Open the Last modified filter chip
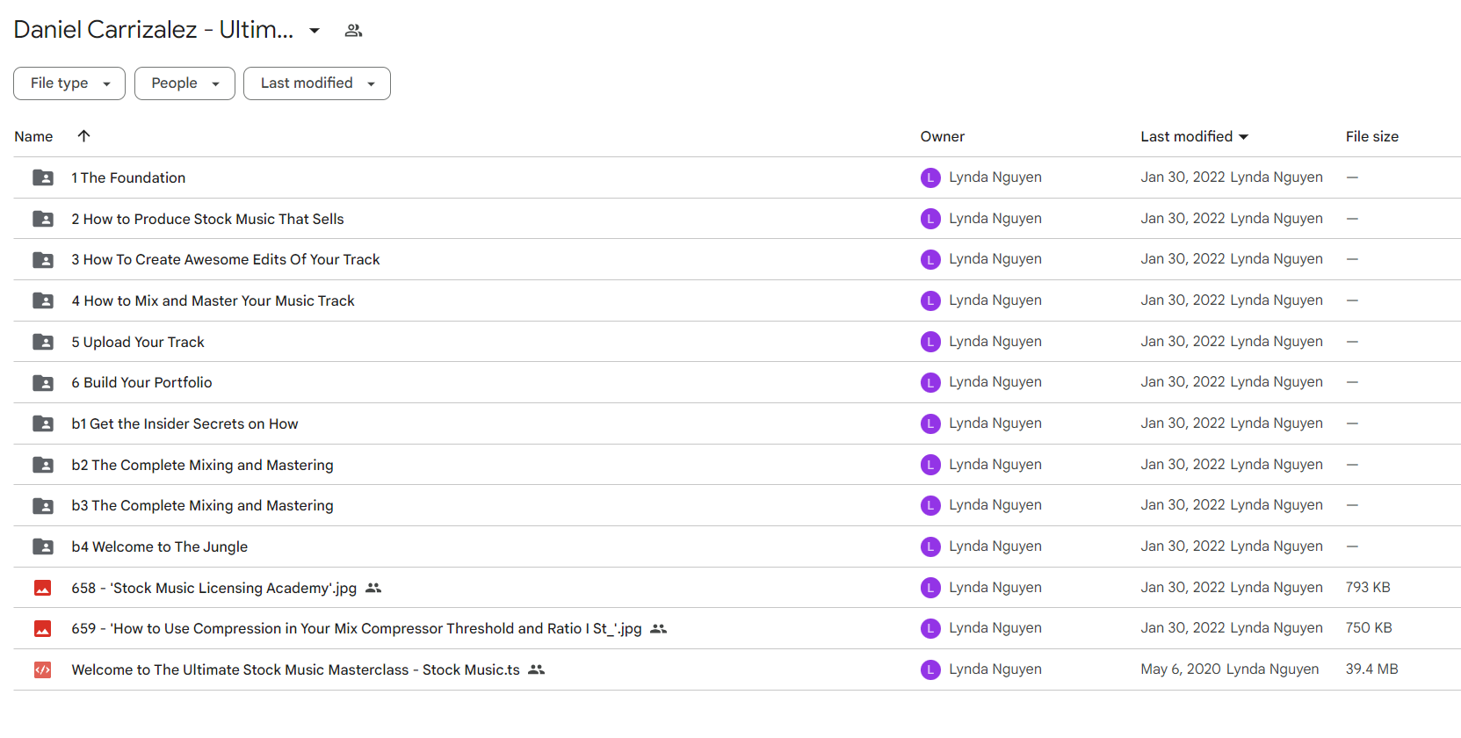This screenshot has width=1461, height=738. [317, 83]
